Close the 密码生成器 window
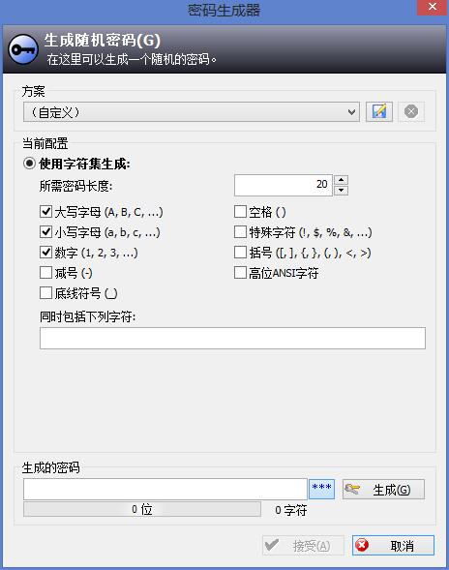The height and width of the screenshot is (570, 449). (x=433, y=7)
